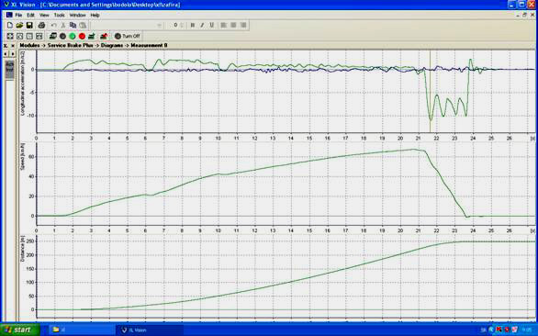
Task: Click the Windows Start button
Action: click(19, 330)
